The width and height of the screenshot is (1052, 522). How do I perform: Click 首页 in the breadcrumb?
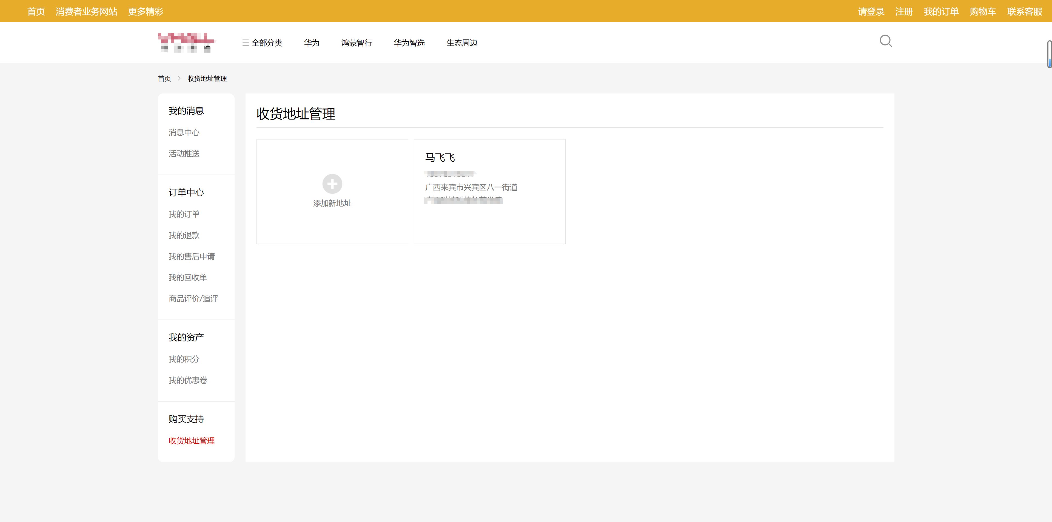pyautogui.click(x=164, y=78)
